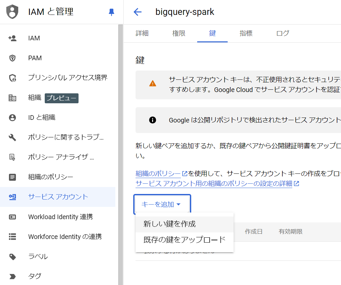Click the add-person icon next to IAM
Screen dimensions: 341x285
click(x=12, y=38)
